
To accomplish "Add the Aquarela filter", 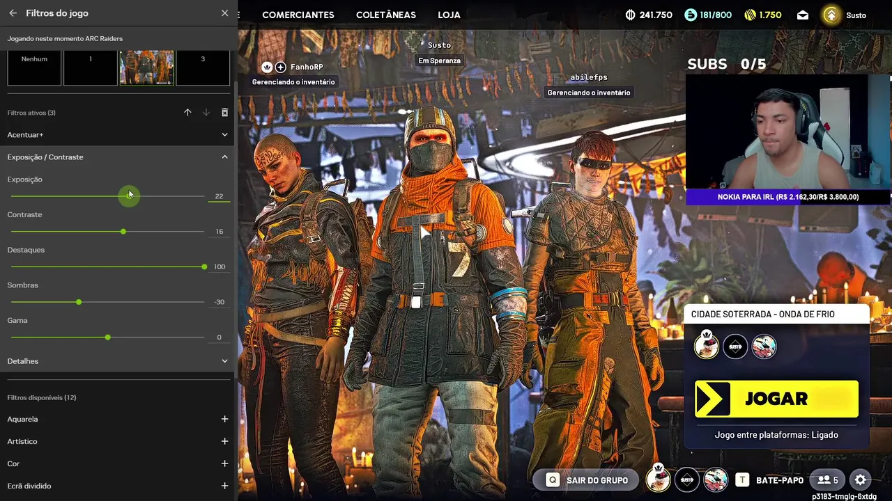I will coord(224,419).
